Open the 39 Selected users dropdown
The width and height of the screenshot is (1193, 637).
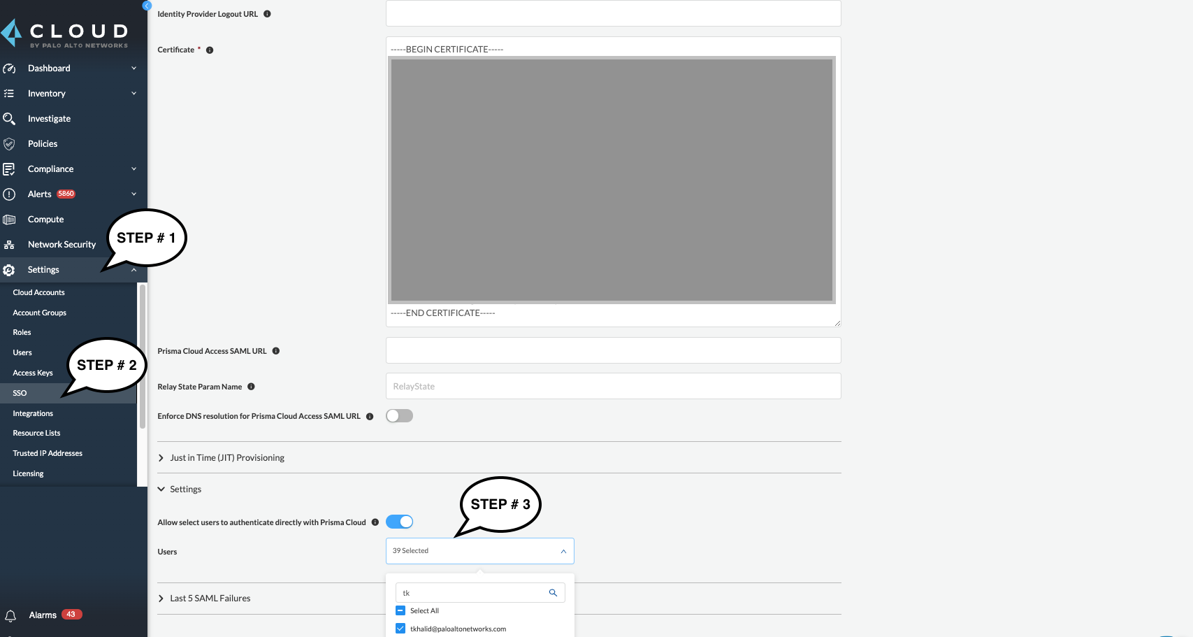479,551
